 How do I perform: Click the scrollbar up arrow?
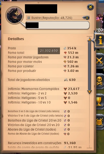pos(89,39)
